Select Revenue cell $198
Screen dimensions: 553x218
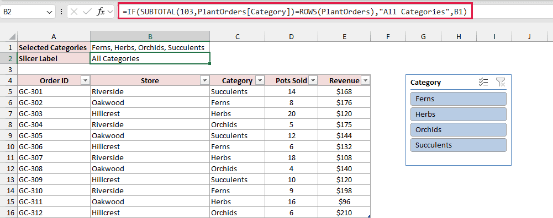[x=344, y=190]
